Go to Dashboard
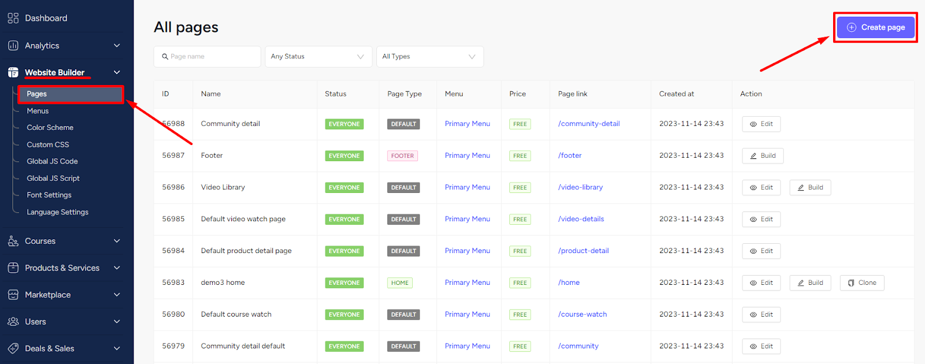 (46, 18)
